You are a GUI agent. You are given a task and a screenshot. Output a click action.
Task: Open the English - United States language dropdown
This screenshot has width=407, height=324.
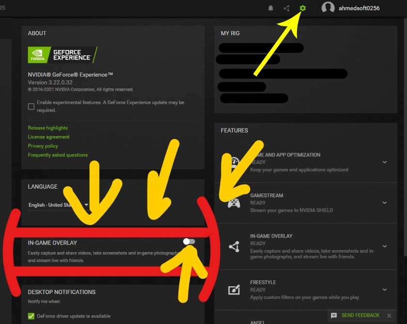59,205
